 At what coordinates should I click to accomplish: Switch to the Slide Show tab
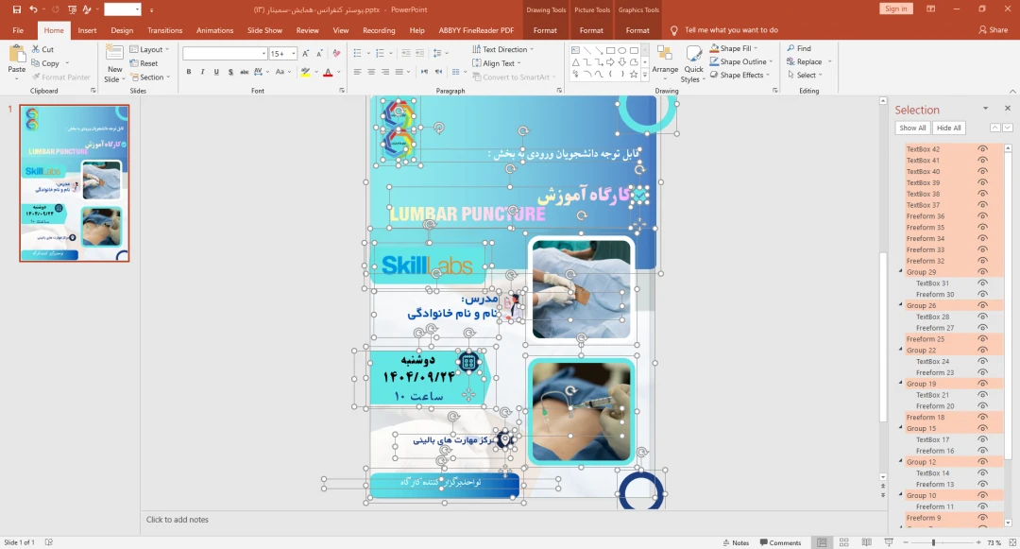(x=264, y=30)
